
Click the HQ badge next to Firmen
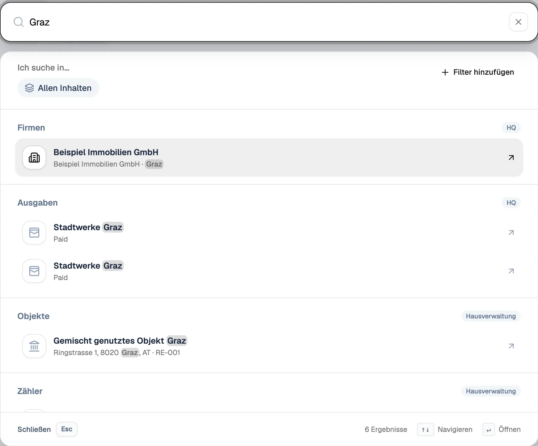tap(511, 128)
